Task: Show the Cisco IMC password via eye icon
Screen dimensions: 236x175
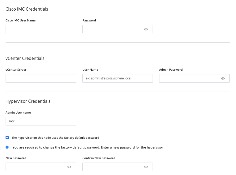Action: point(146,29)
